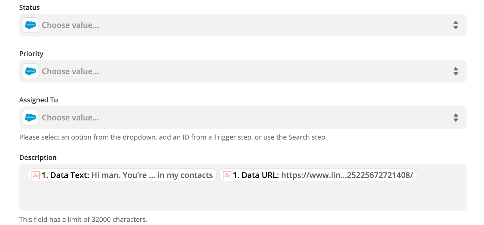Click the Salesforce icon in Status field

(31, 25)
